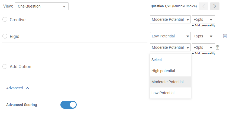The height and width of the screenshot is (116, 233).
Task: Click the orange trash icon beside +3pts
Action: pos(217,47)
